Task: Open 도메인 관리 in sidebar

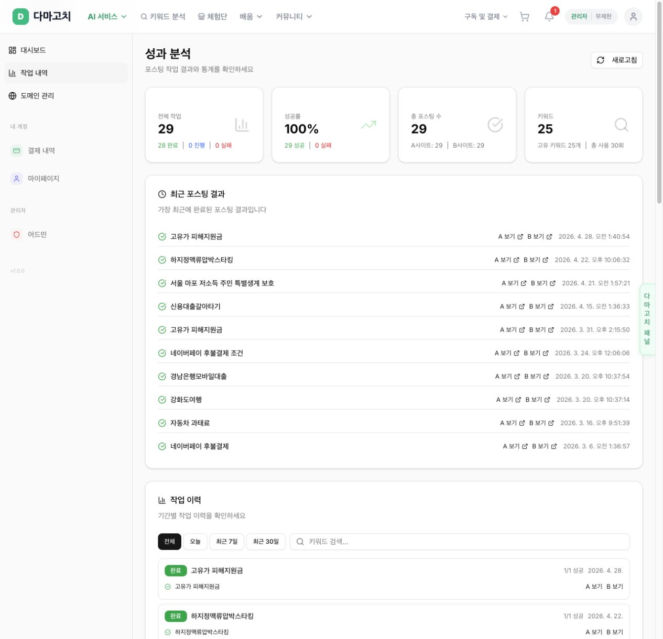Action: tap(66, 96)
